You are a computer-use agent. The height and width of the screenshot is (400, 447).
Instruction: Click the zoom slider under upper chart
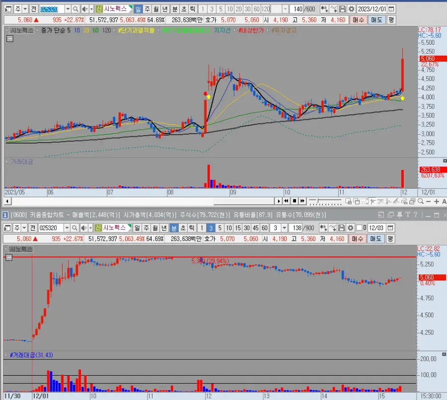[325, 202]
